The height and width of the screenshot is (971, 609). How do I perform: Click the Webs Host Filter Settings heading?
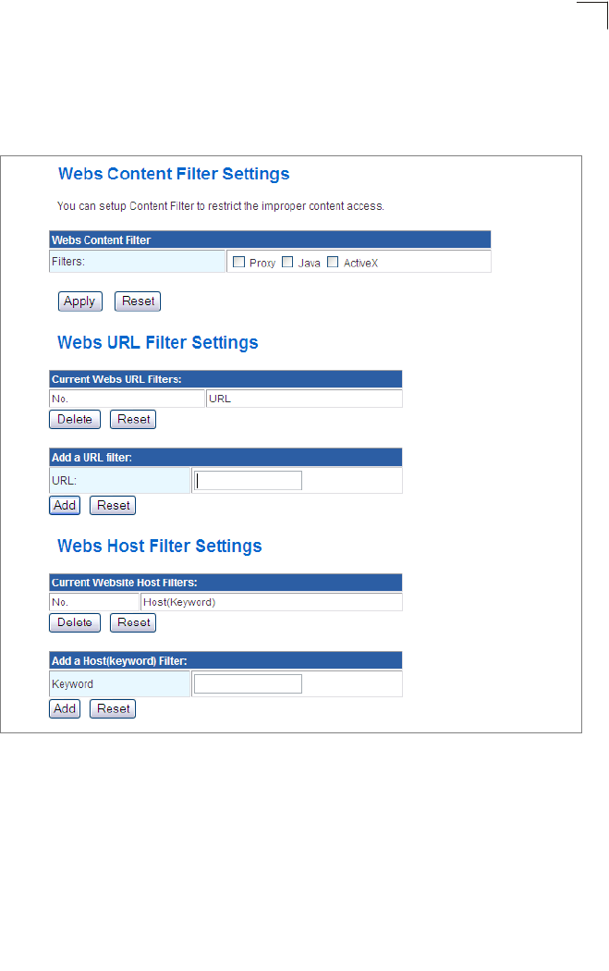coord(160,546)
